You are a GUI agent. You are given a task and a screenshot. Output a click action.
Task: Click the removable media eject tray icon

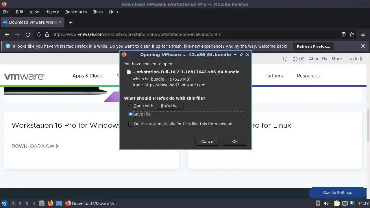tap(318, 203)
